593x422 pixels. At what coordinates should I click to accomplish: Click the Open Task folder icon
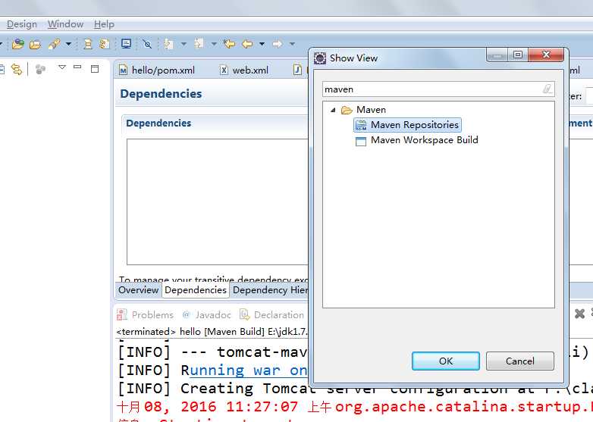(35, 44)
